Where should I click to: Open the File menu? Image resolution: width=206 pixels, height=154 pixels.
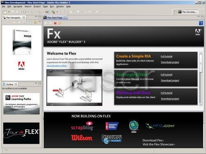coord(3,7)
